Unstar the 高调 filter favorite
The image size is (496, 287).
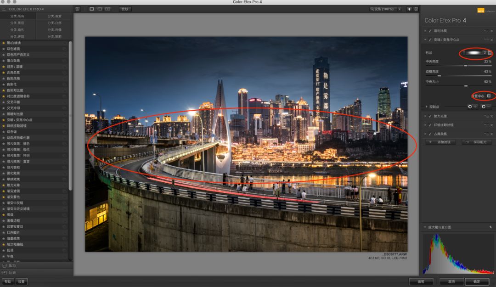4,215
